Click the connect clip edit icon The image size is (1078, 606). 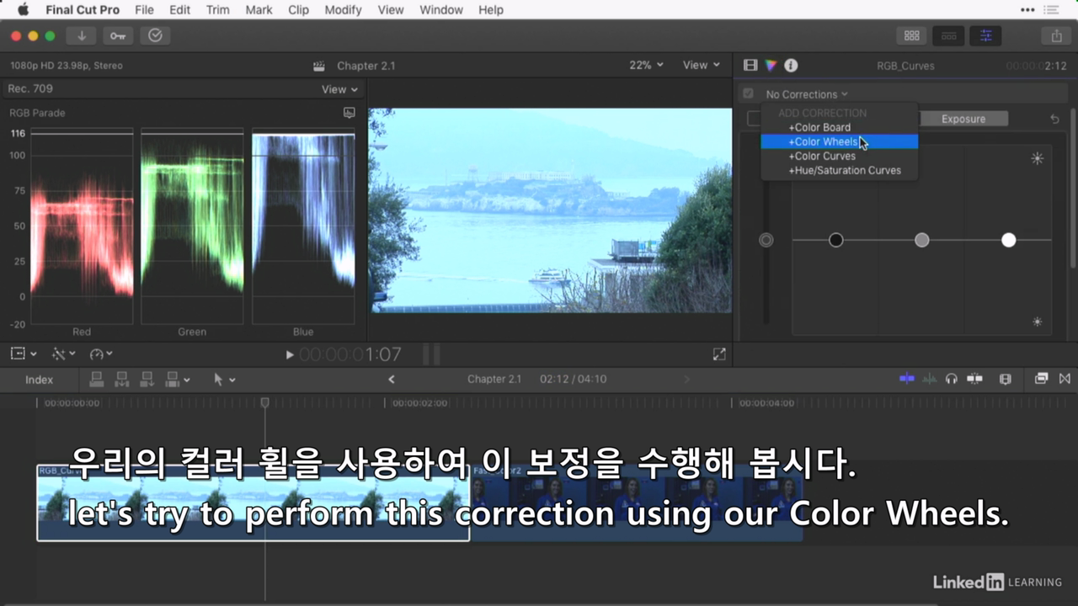coord(97,380)
